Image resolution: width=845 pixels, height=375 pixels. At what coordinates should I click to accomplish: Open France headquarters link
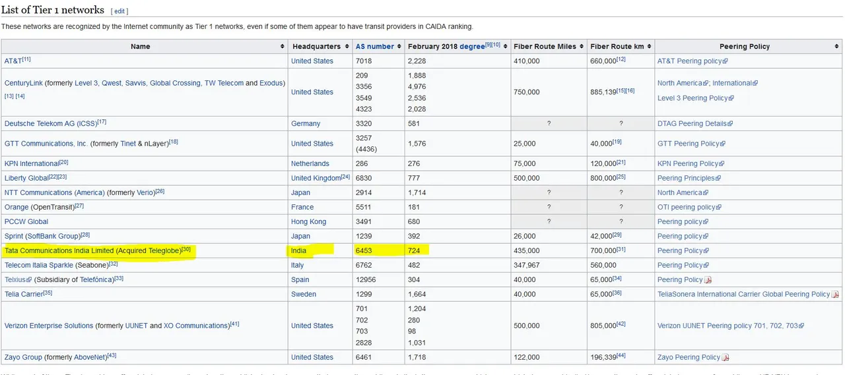coord(302,208)
